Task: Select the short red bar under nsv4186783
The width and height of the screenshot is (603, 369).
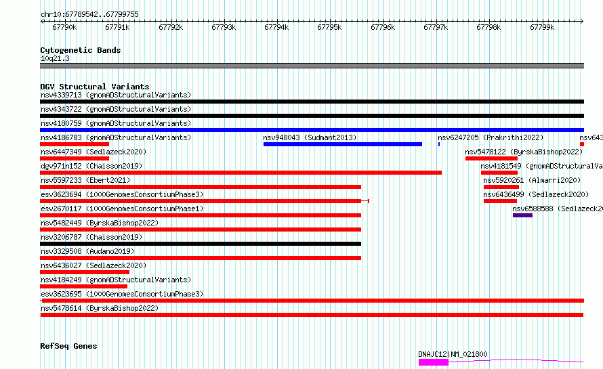Action: (x=75, y=144)
